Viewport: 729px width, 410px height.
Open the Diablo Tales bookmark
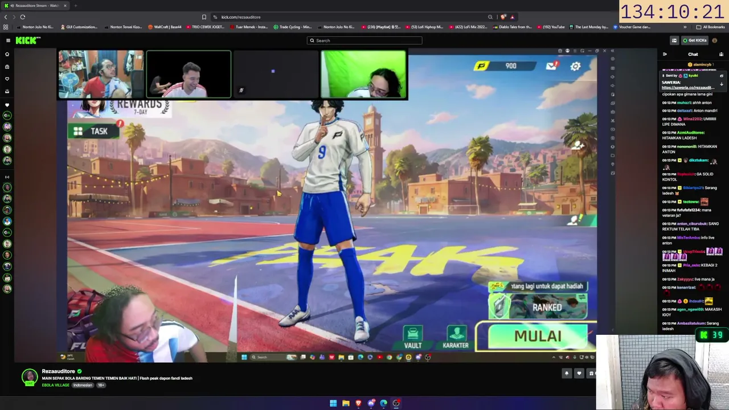(x=512, y=27)
